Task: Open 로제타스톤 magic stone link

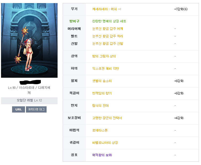Action: 100,130
